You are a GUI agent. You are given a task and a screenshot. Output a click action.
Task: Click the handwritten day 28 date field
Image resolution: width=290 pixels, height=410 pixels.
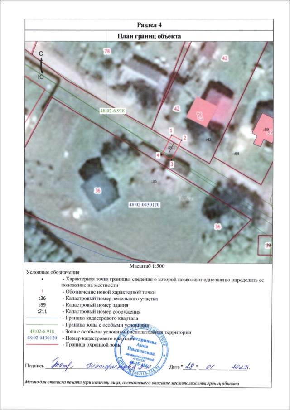pos(193,365)
